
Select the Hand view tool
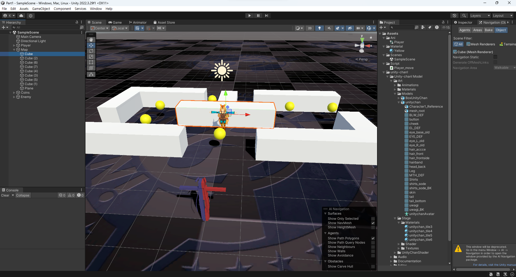coord(91,40)
